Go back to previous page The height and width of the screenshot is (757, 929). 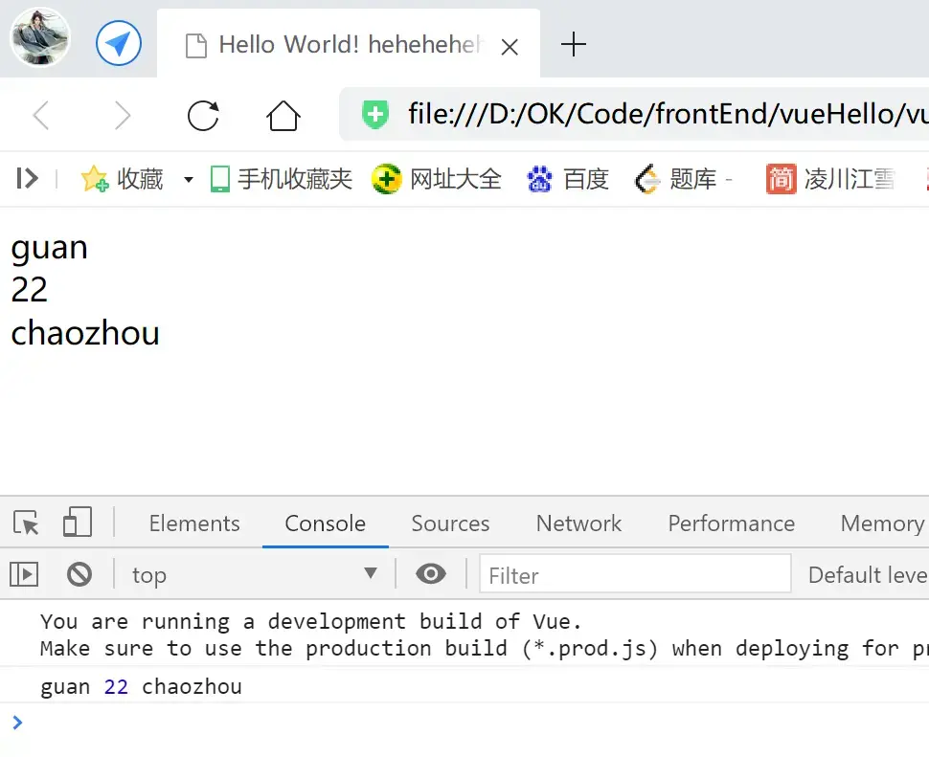41,115
